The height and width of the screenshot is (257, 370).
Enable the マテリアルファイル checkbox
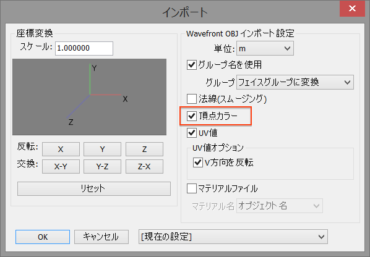point(192,188)
